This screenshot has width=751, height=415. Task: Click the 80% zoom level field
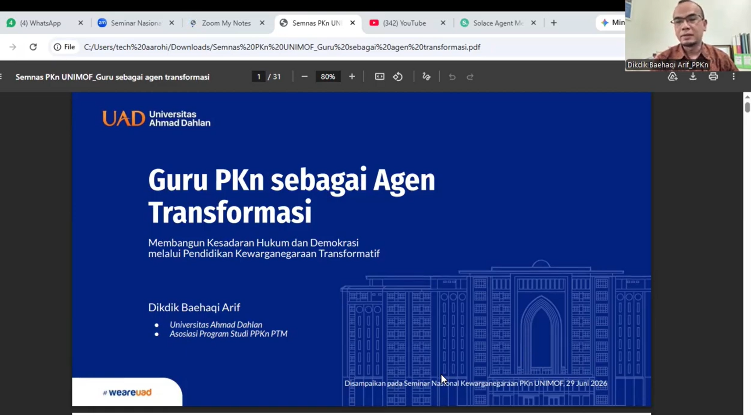coord(328,76)
